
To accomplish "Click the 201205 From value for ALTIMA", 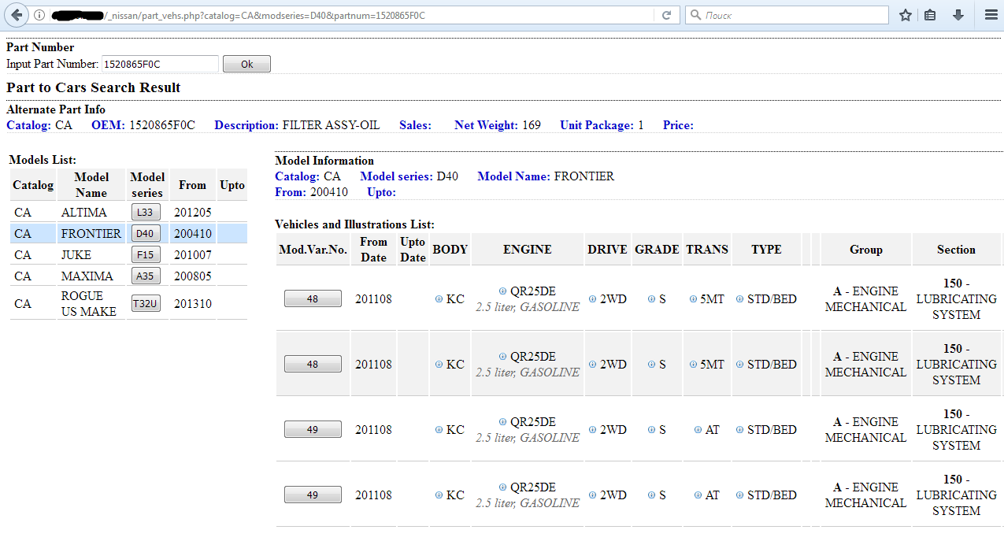I will coord(193,212).
